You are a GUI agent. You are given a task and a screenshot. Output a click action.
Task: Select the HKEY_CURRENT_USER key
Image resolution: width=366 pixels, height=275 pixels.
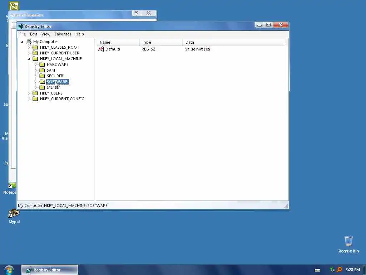(x=60, y=53)
